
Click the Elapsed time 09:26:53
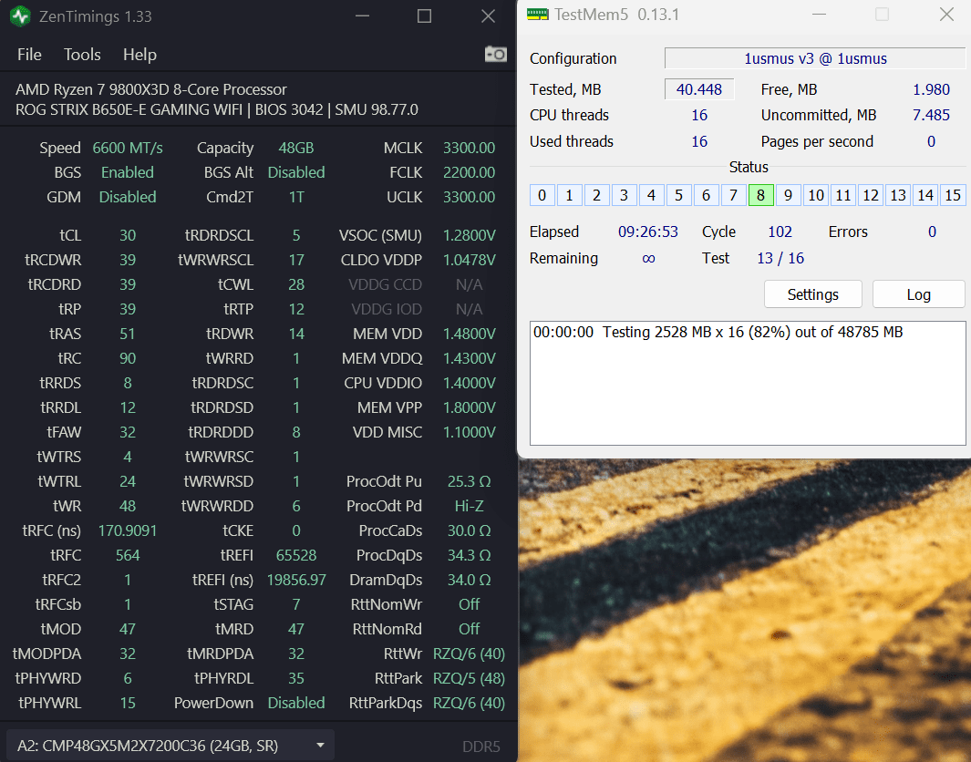(x=647, y=232)
